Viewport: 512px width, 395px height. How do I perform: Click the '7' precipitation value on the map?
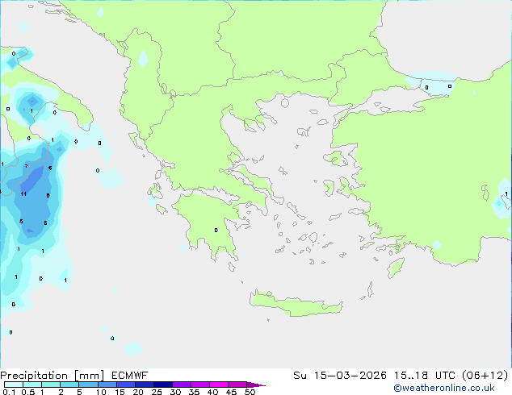click(26, 167)
